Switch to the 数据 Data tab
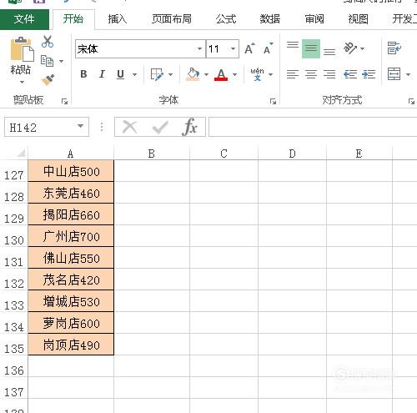Viewport: 417px width, 413px height. coord(269,19)
